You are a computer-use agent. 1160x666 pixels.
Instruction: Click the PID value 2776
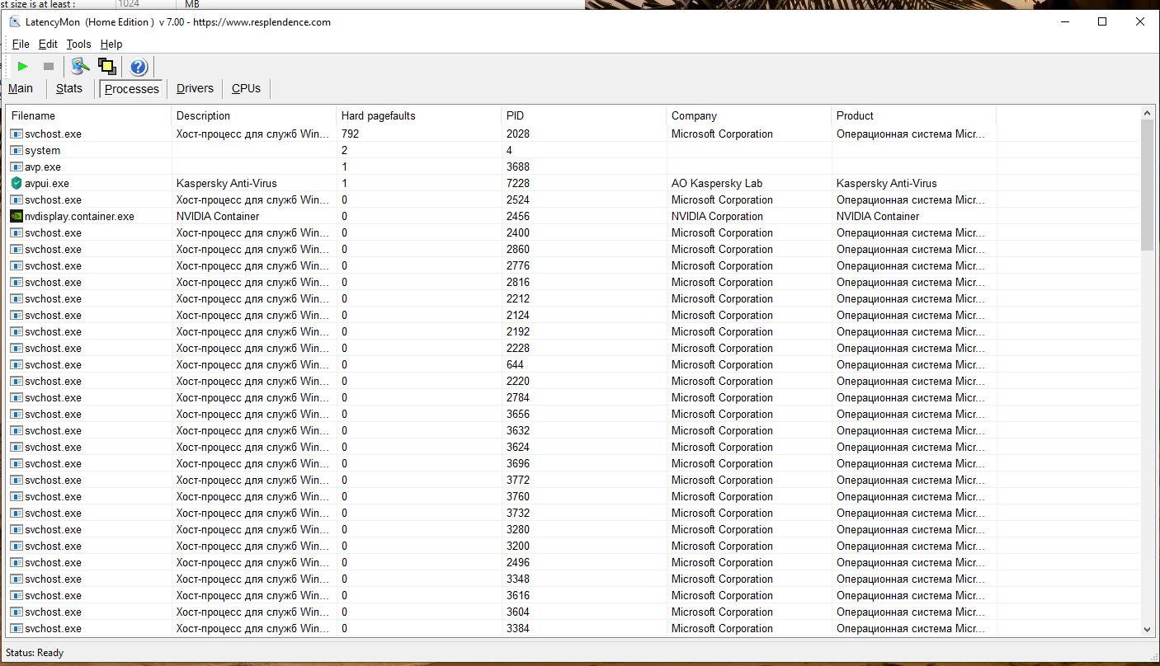[x=518, y=265]
